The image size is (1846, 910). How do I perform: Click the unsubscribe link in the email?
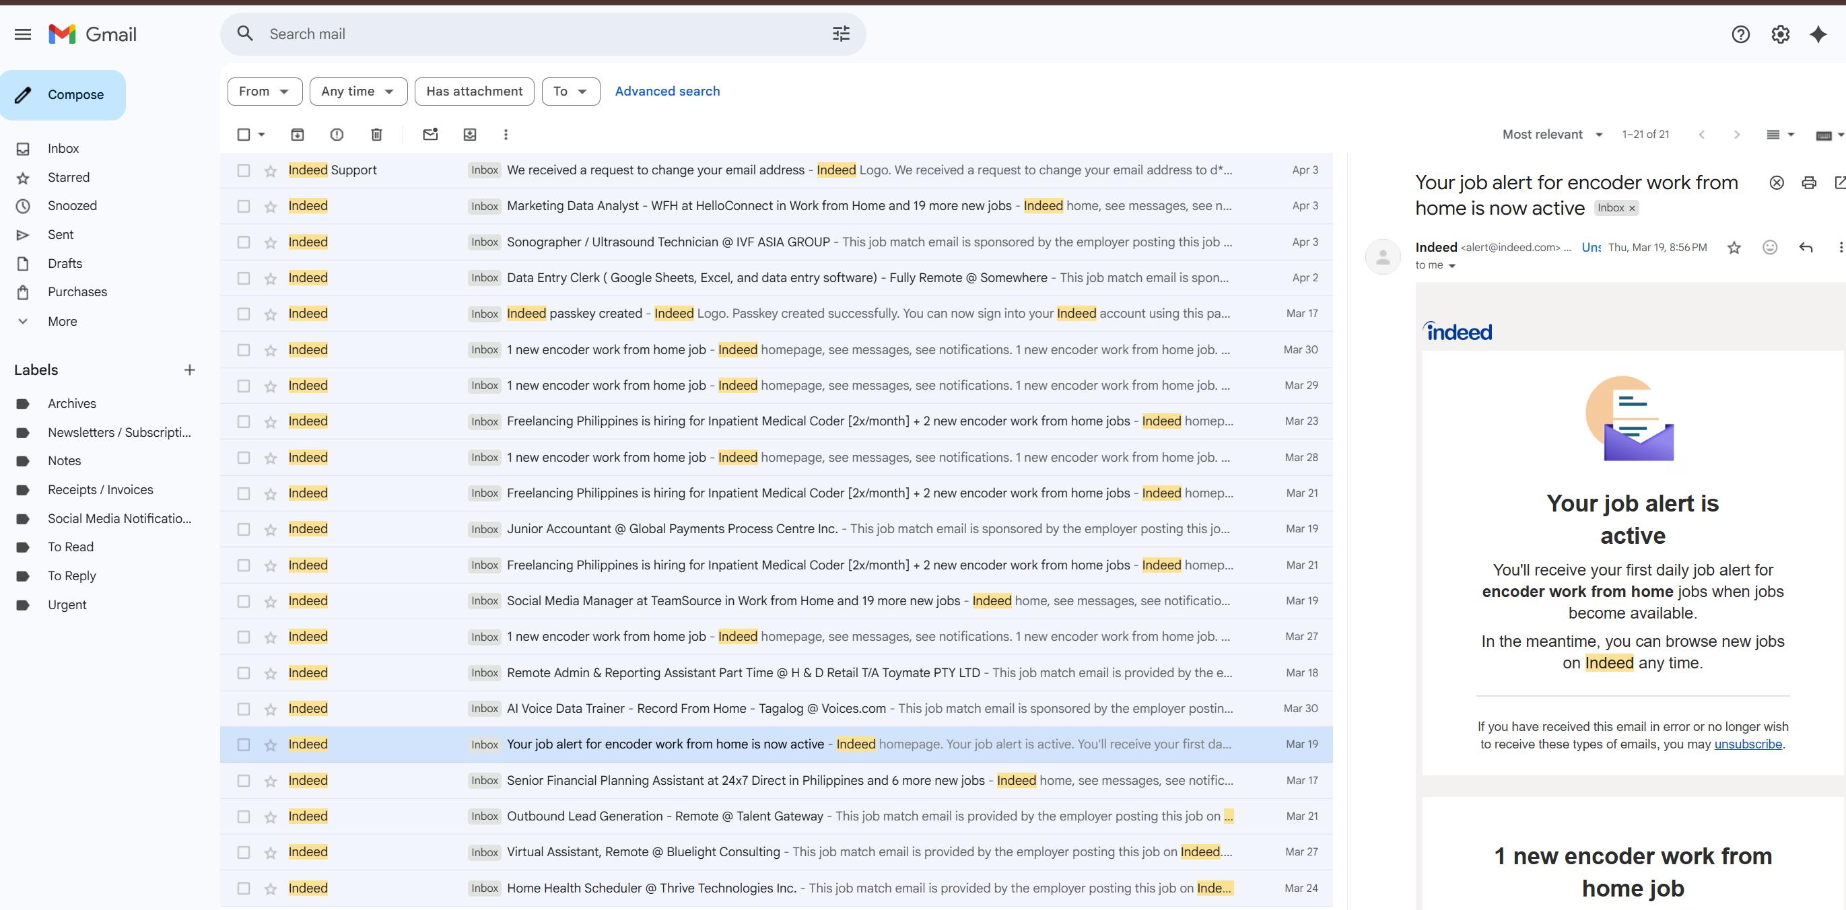click(1747, 744)
